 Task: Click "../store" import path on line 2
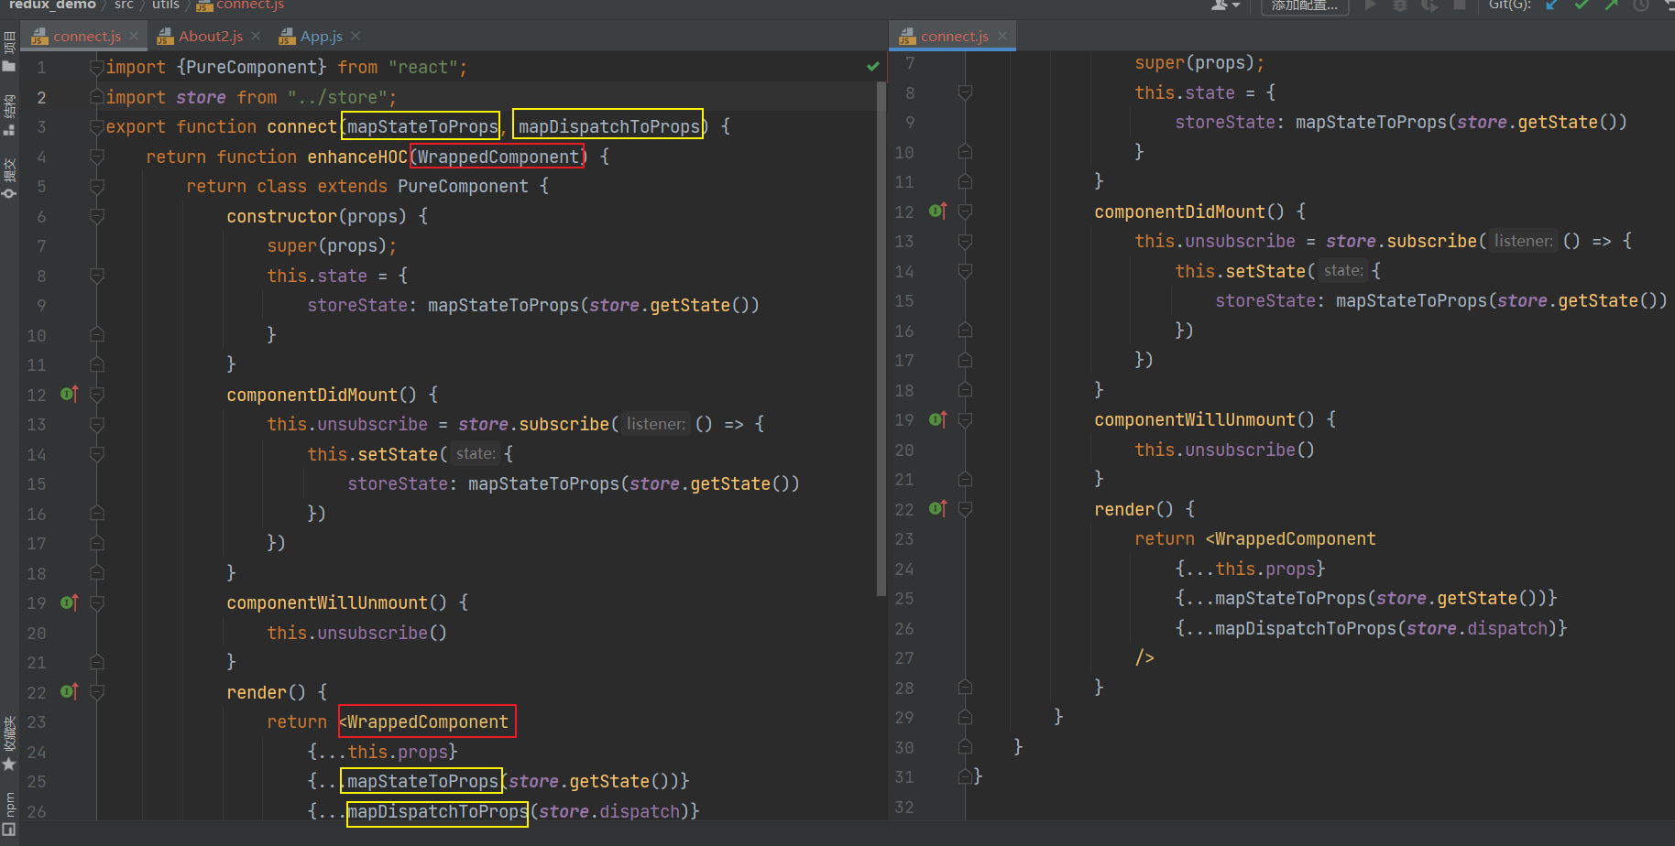(336, 97)
